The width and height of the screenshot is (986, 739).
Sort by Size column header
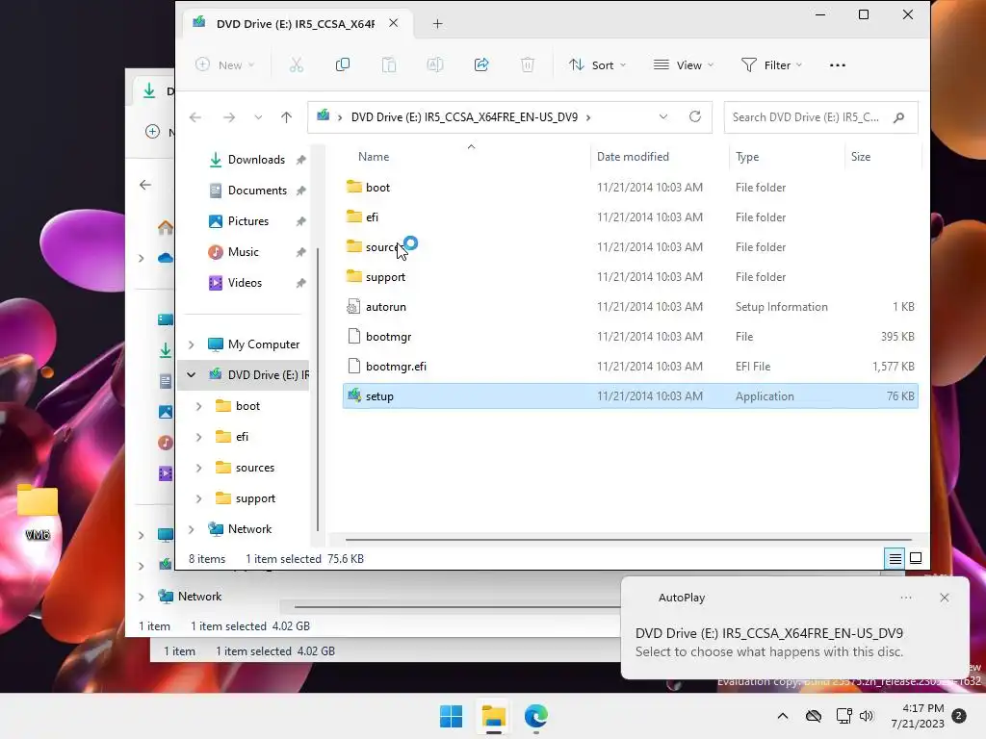coord(861,157)
